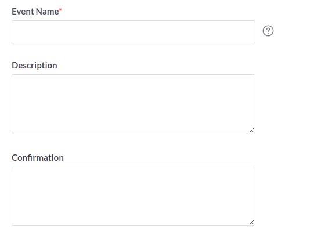Select the empty field under Event Name
314x235 pixels.
tap(133, 32)
